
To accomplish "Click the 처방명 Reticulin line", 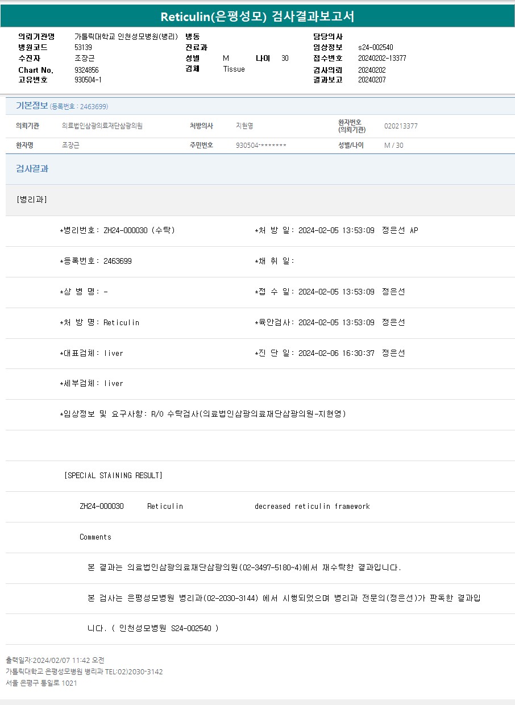I will coord(99,322).
